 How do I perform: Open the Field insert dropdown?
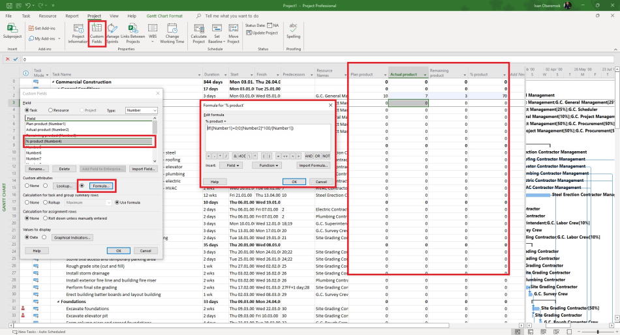(x=231, y=166)
